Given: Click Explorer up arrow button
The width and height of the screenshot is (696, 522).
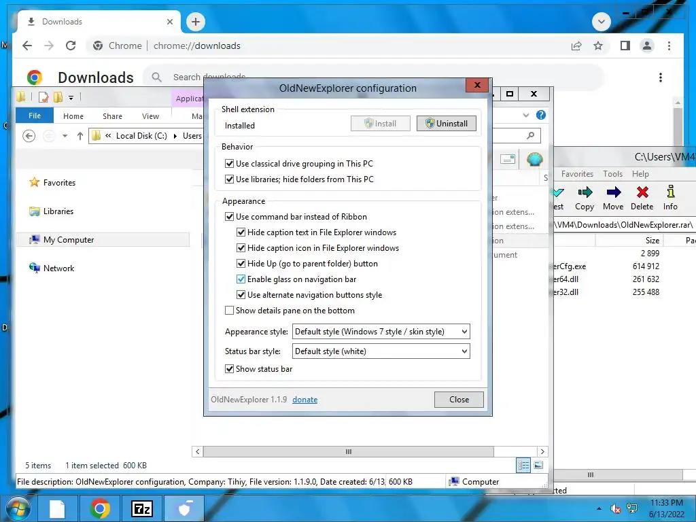Looking at the screenshot, I should [80, 136].
